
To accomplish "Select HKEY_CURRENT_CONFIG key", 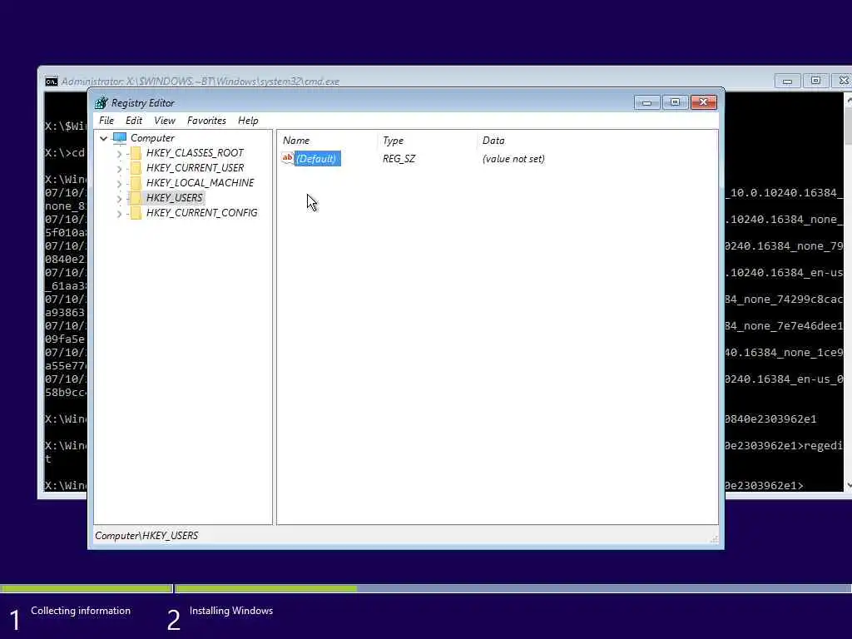I will [201, 213].
